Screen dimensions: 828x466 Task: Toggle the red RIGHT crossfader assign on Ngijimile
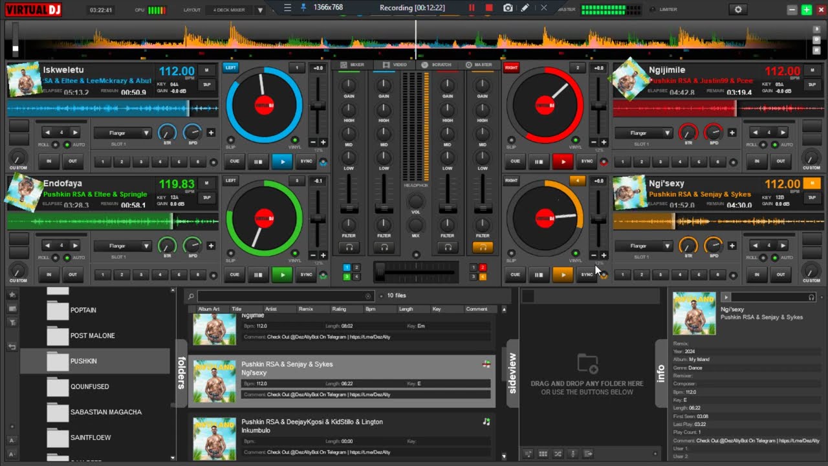tap(511, 67)
